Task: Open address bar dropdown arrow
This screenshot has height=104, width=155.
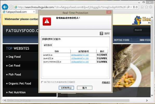Action: pos(131,7)
